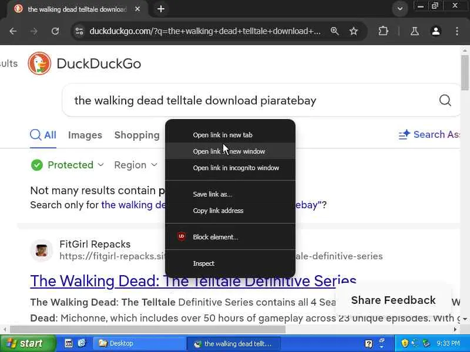Image resolution: width=470 pixels, height=352 pixels.
Task: Open site information icon in address bar
Action: (79, 31)
